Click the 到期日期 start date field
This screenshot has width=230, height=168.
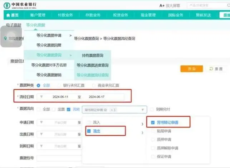pos(60,146)
